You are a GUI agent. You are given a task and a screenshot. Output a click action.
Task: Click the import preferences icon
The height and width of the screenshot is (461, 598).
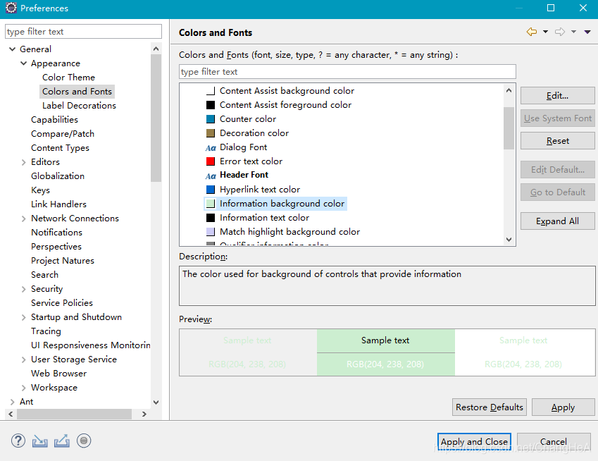tap(39, 441)
